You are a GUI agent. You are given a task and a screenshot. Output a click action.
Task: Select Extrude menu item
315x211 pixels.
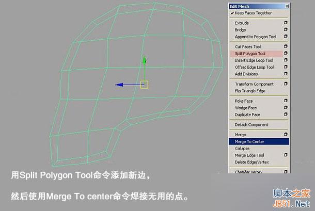tap(242, 23)
